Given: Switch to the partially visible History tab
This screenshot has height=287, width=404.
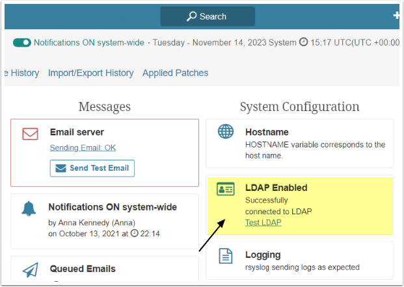Looking at the screenshot, I should [x=22, y=73].
